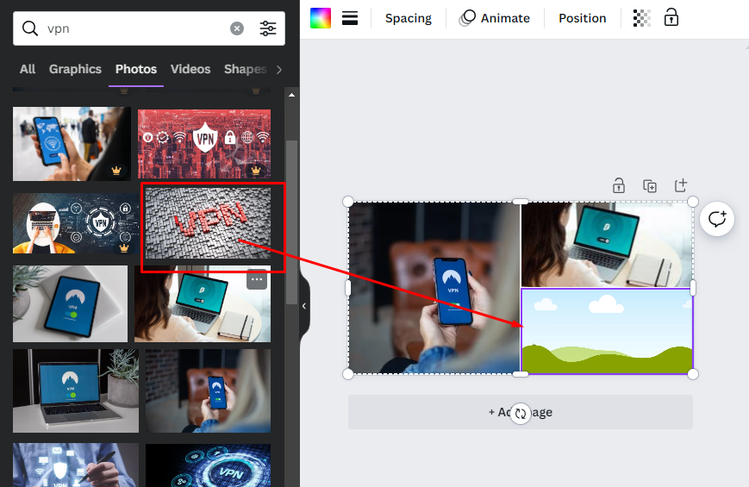Select the phone with world map photo
Image resolution: width=749 pixels, height=487 pixels.
click(72, 144)
